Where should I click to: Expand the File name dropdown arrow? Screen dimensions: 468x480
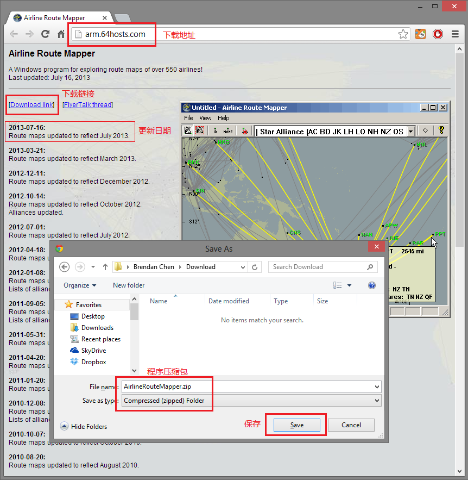(377, 387)
